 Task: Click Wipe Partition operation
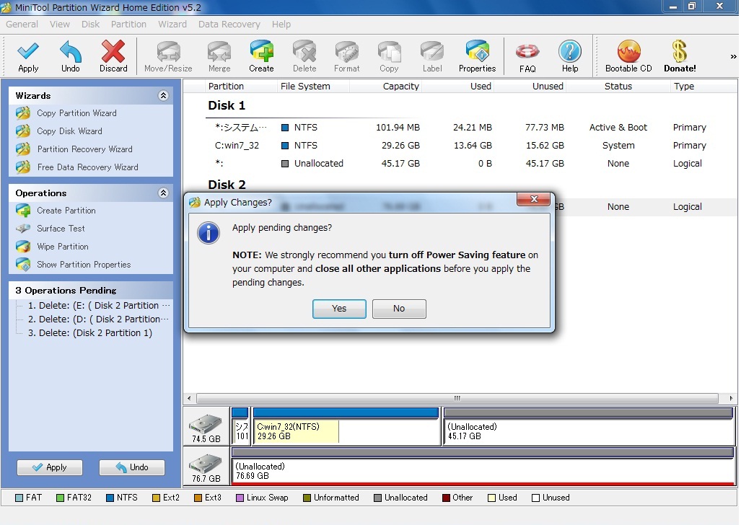(62, 247)
